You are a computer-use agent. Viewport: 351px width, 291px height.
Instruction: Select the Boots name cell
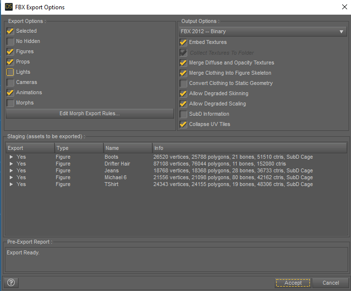point(111,157)
